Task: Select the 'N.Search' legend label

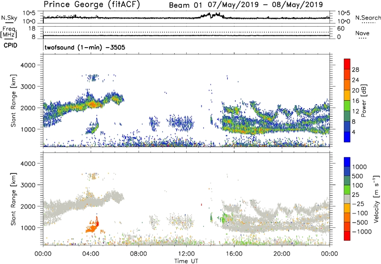Action: click(368, 18)
